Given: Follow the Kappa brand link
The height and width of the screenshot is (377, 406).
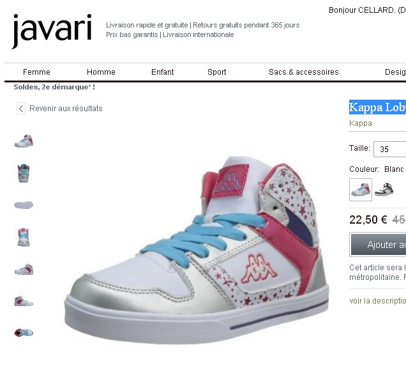Looking at the screenshot, I should (x=361, y=123).
